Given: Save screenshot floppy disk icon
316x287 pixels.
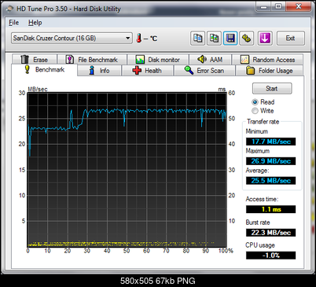Looking at the screenshot, I should [x=230, y=39].
